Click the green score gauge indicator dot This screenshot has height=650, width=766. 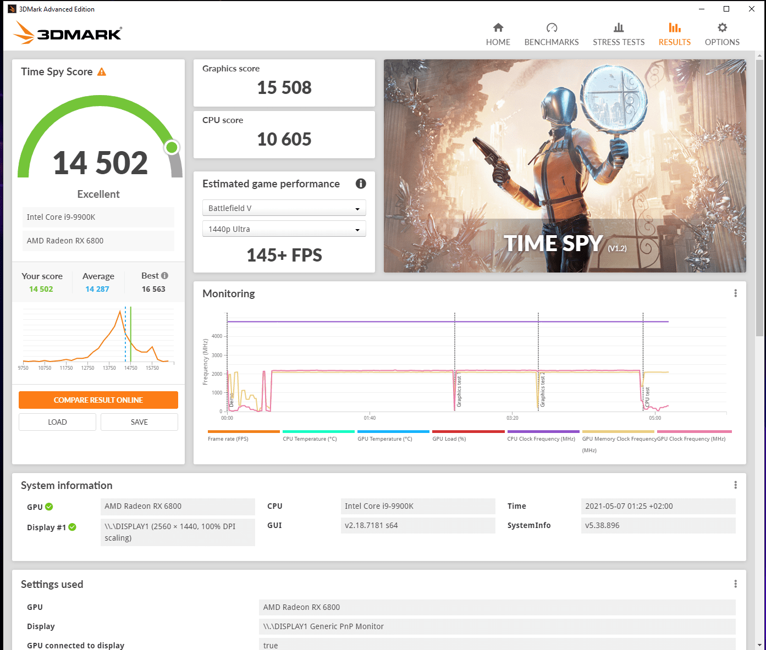pyautogui.click(x=172, y=147)
